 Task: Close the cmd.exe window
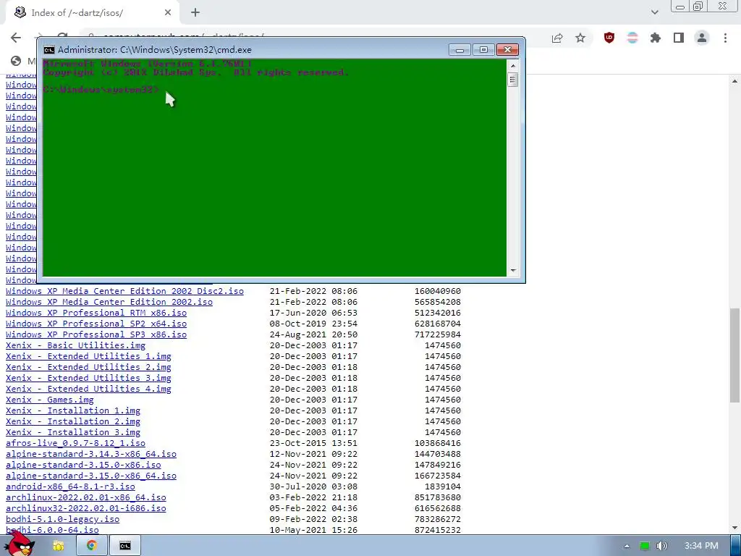[x=507, y=50]
